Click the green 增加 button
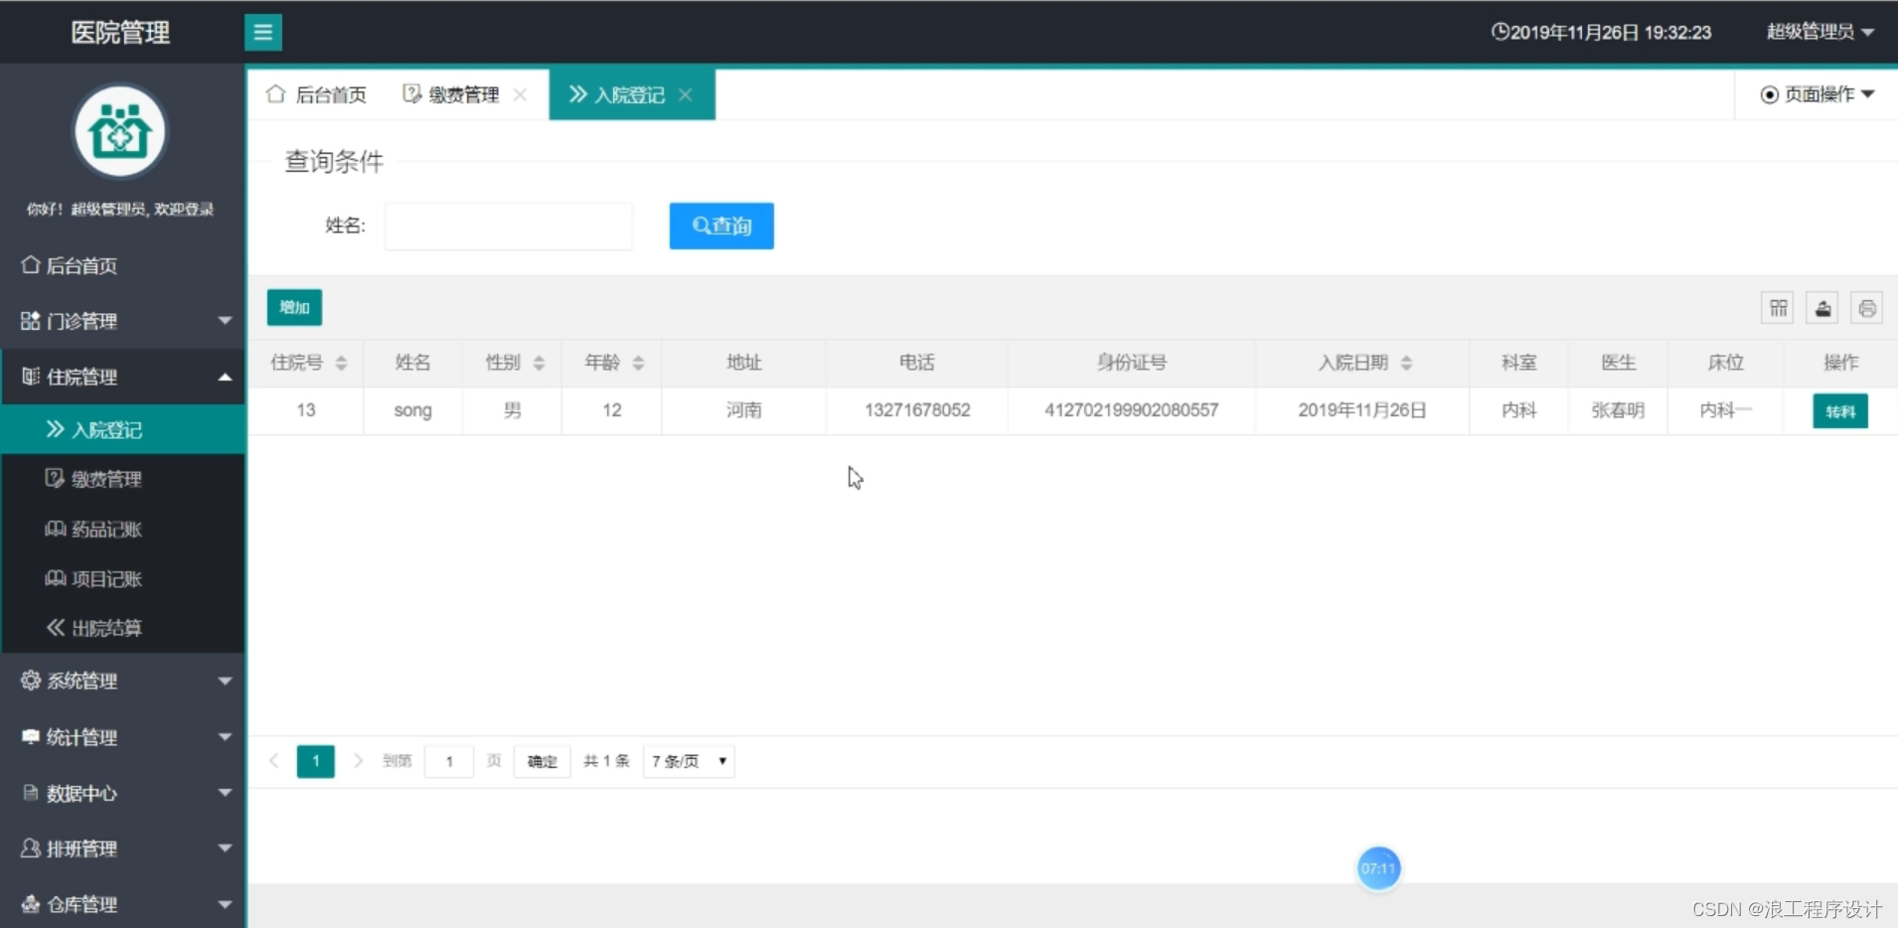1898x928 pixels. (294, 308)
